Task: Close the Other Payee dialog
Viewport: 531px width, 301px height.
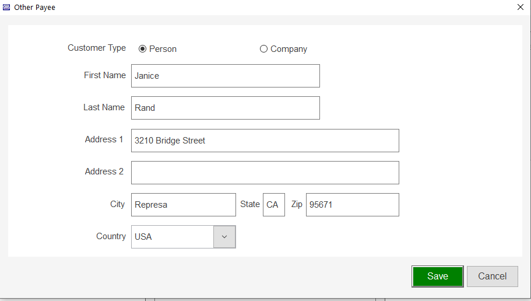Action: (x=521, y=7)
